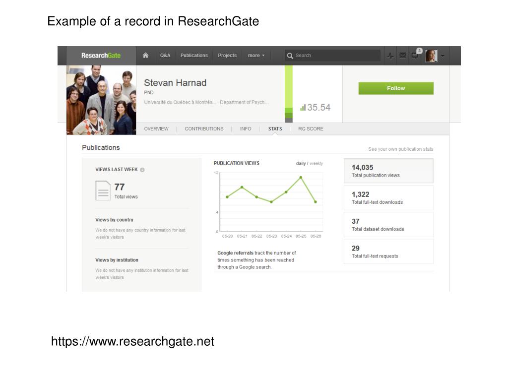508x381 pixels.
Task: Click the magnifier search icon
Action: pyautogui.click(x=290, y=56)
